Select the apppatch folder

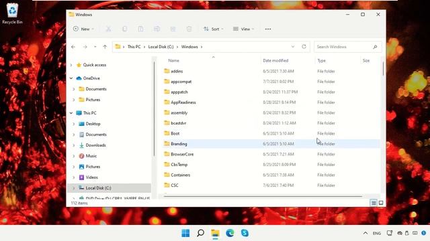tap(179, 92)
